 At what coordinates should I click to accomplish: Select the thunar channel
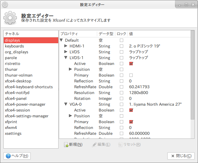click(31, 69)
